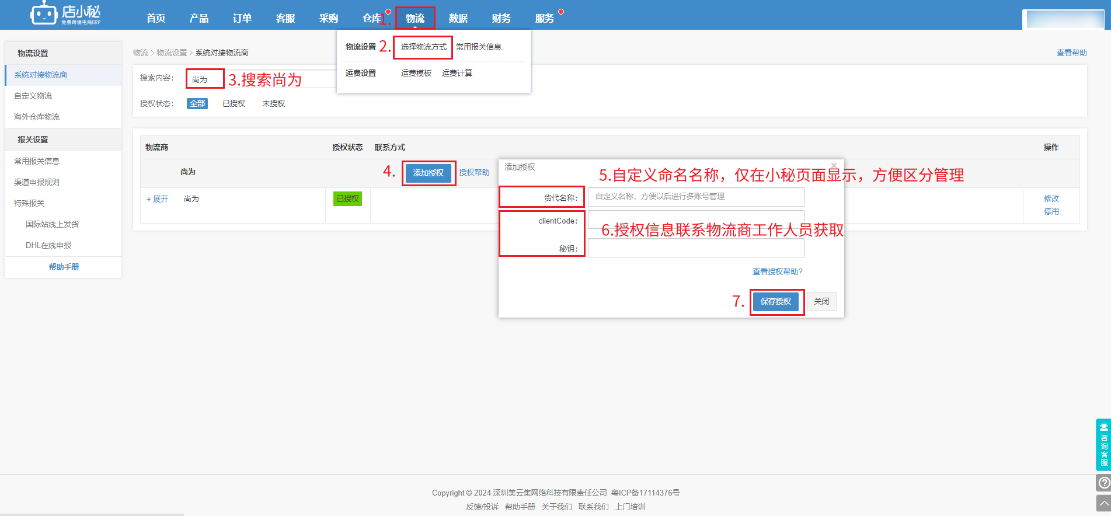The height and width of the screenshot is (516, 1111).
Task: Open the 咨询客服 floating widget
Action: pyautogui.click(x=1103, y=445)
